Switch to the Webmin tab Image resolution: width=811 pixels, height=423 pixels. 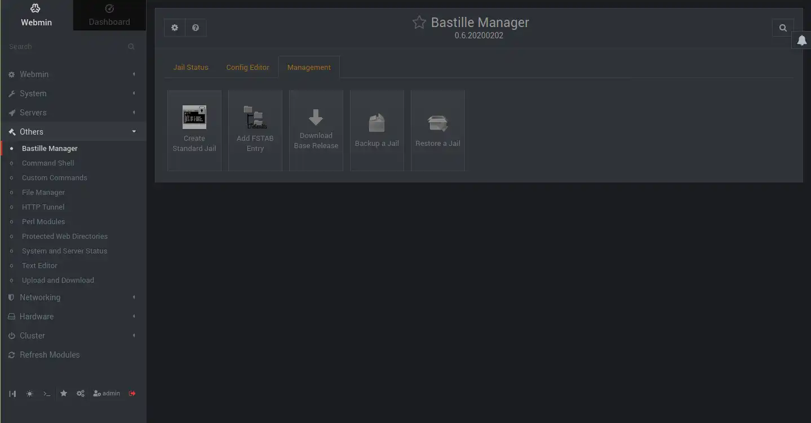coord(37,15)
